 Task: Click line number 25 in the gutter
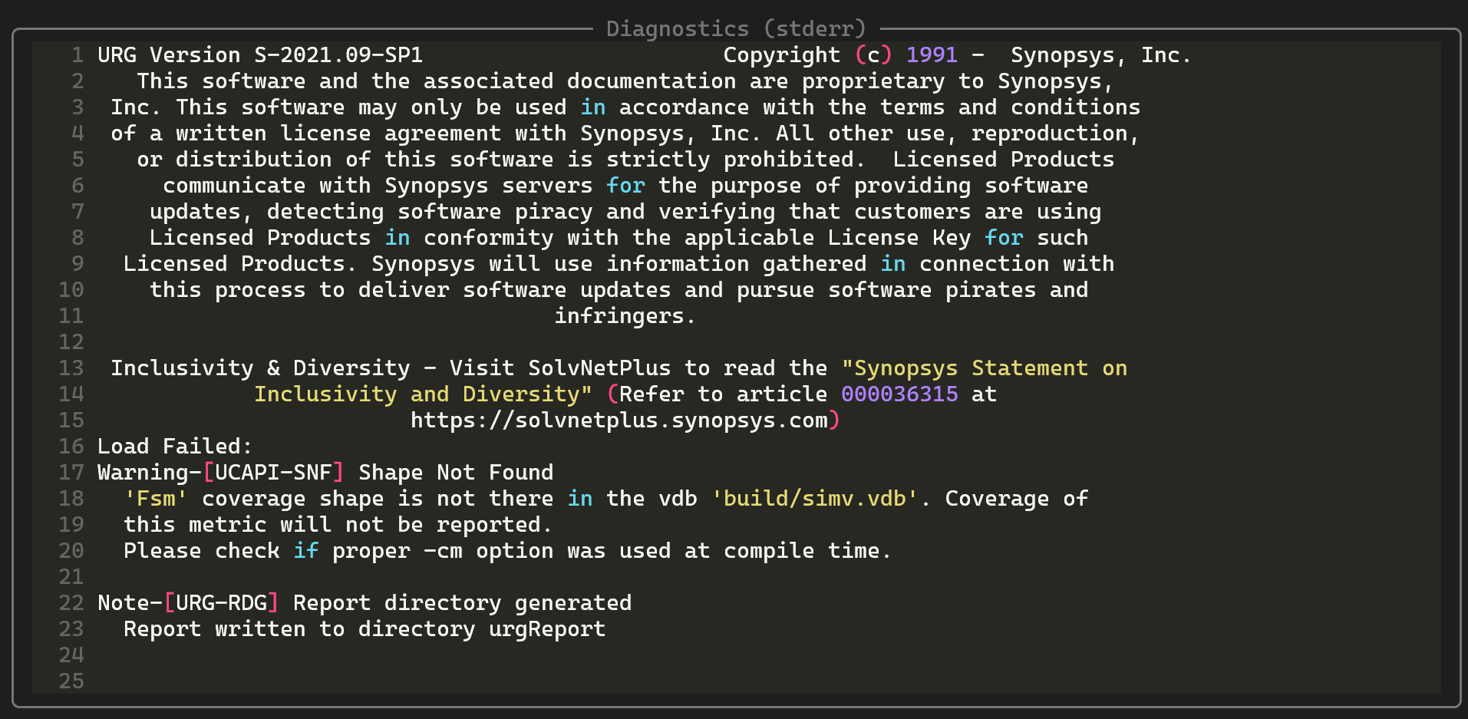point(71,681)
